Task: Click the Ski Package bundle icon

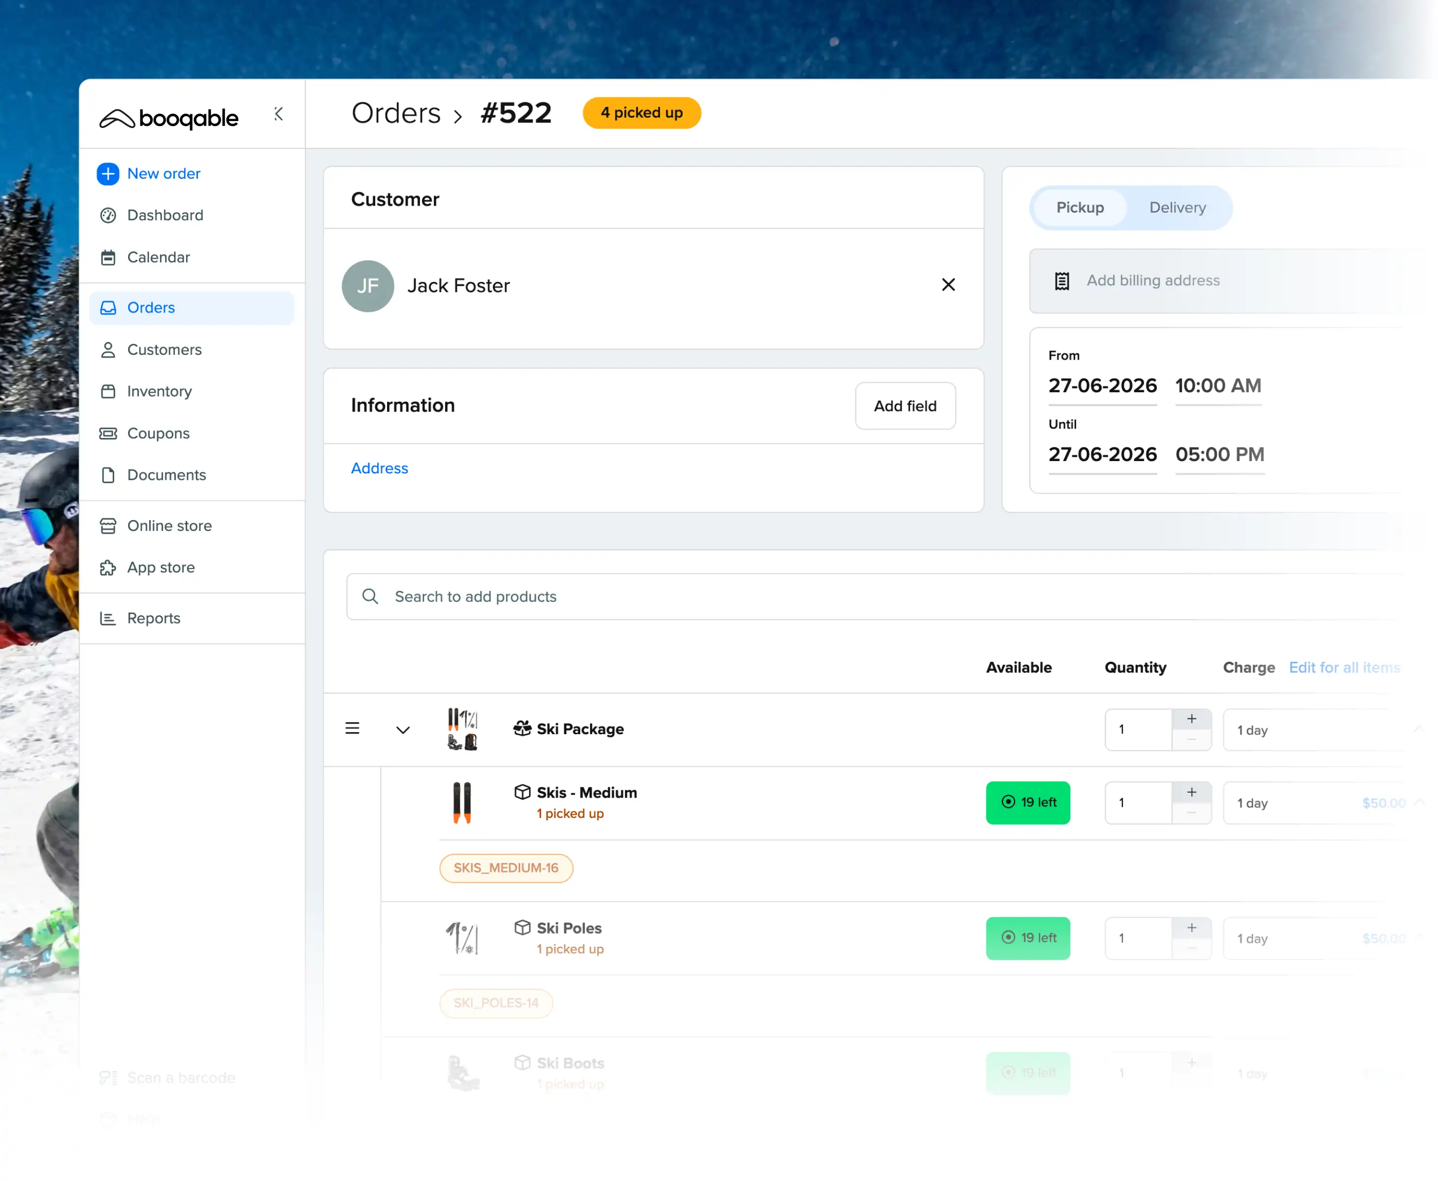Action: (522, 729)
